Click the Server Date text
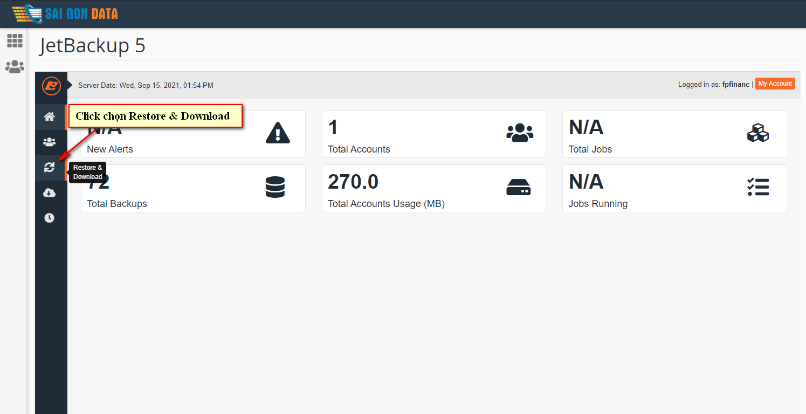The image size is (806, 414). [x=146, y=85]
